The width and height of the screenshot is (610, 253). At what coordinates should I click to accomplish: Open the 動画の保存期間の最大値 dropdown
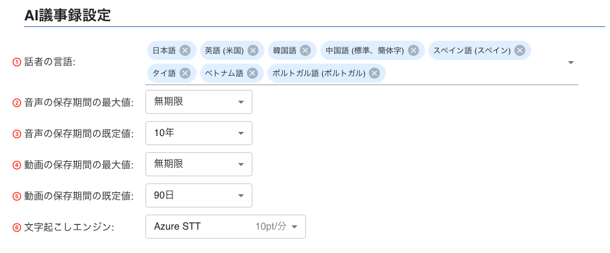coord(199,164)
